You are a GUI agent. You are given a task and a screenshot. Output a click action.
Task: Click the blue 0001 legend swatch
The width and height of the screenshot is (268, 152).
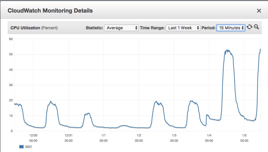[21, 147]
